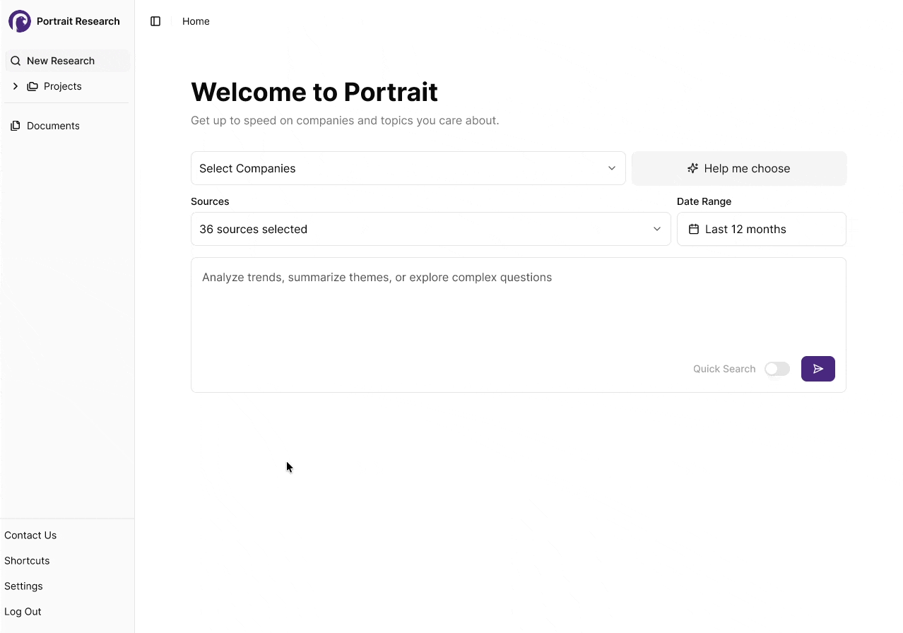Click the Sources label text

[210, 201]
